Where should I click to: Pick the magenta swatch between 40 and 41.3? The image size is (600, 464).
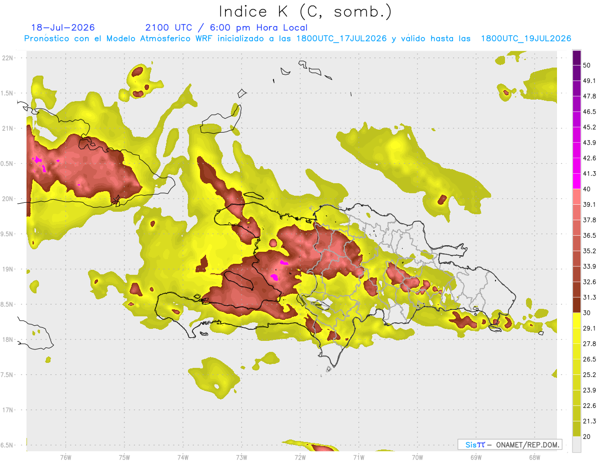tap(576, 181)
